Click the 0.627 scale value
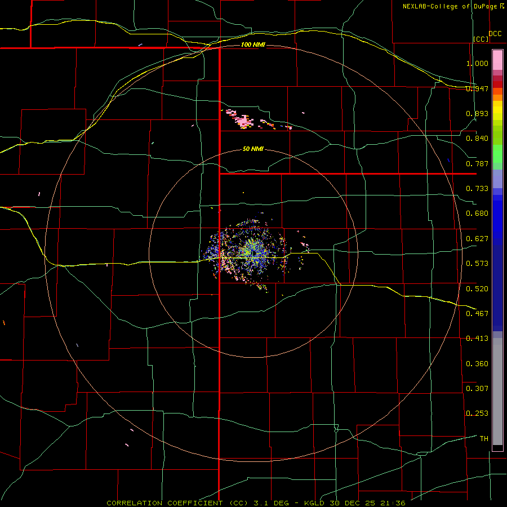 point(477,239)
